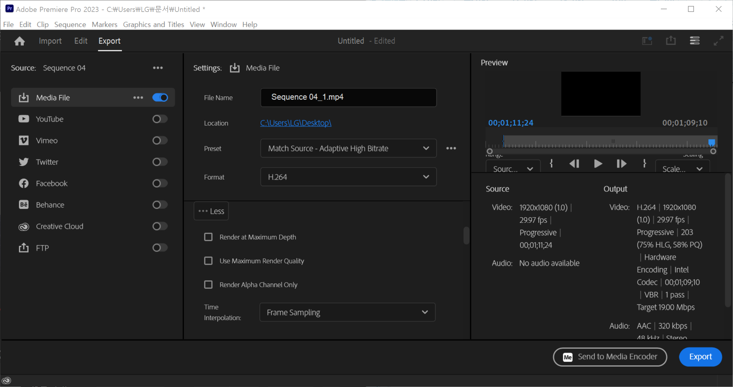Image resolution: width=733 pixels, height=387 pixels.
Task: Click Send to Media Encoder button
Action: pyautogui.click(x=610, y=357)
